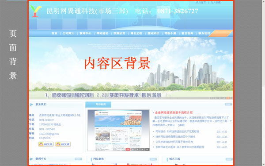Viewport: 265px width, 166px height.
Task: Open 域名主机 in the navigation menu
Action: point(136,33)
